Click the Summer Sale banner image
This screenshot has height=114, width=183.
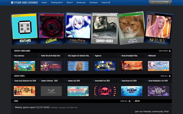coord(78,91)
